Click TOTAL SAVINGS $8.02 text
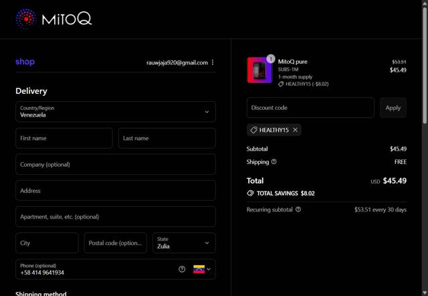 (286, 194)
